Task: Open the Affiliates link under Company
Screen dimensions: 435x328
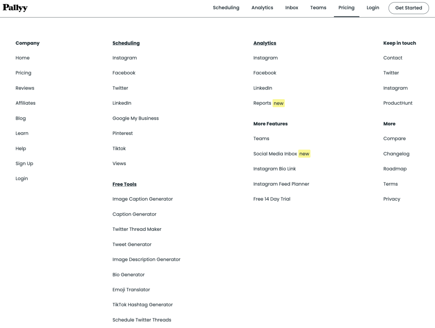Action: pos(25,103)
